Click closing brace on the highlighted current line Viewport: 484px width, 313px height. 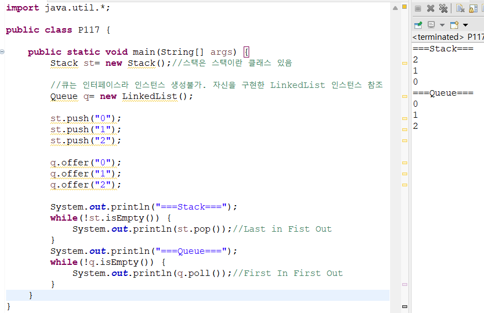pos(30,295)
